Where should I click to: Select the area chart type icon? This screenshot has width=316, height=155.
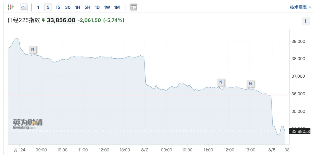pos(24,7)
